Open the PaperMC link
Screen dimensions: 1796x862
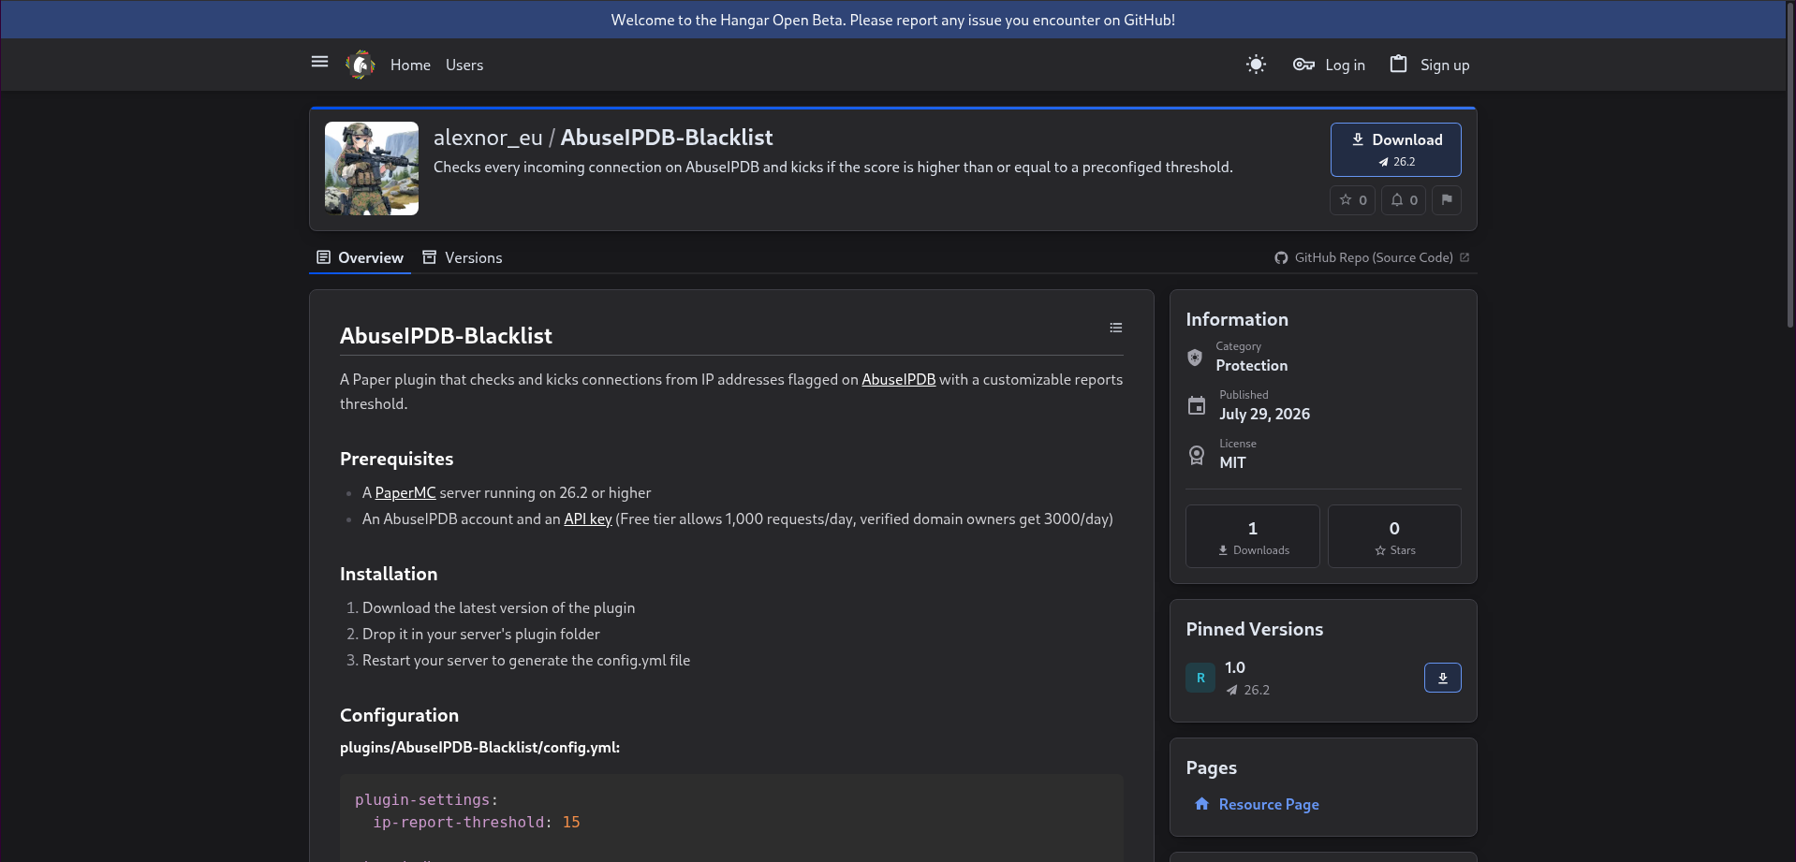(x=405, y=492)
